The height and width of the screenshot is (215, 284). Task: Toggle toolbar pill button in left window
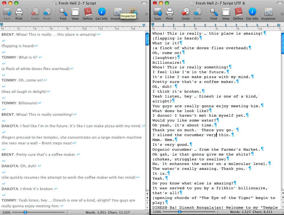144,3
